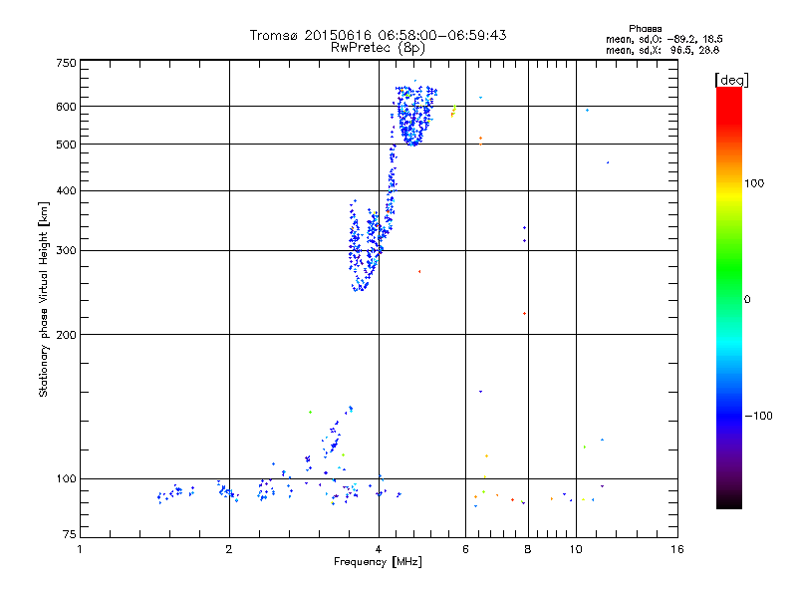797x598 pixels.
Task: Click y-axis tick label '500'
Action: click(66, 145)
